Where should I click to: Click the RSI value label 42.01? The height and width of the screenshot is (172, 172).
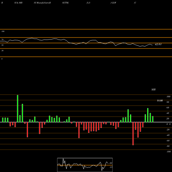(x=158, y=44)
